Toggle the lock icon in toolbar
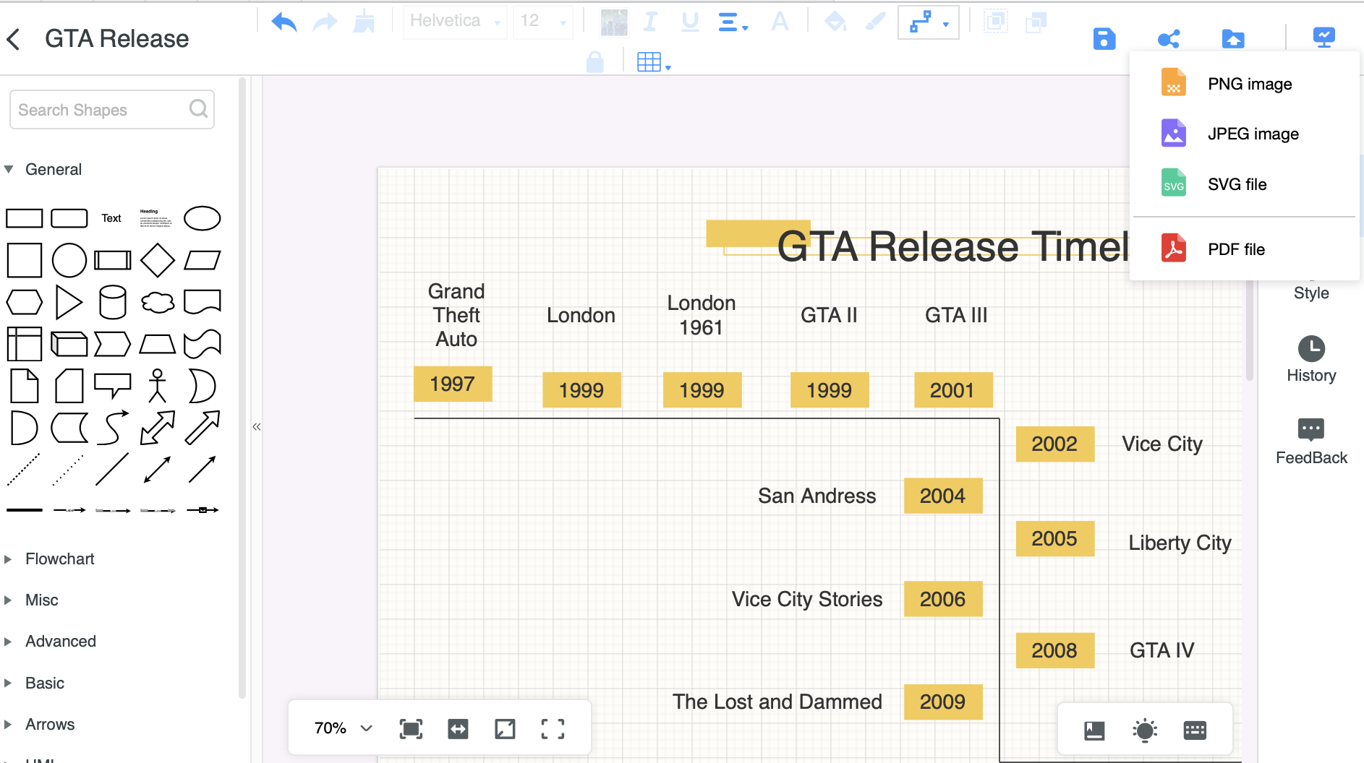Viewport: 1364px width, 763px height. pos(595,62)
